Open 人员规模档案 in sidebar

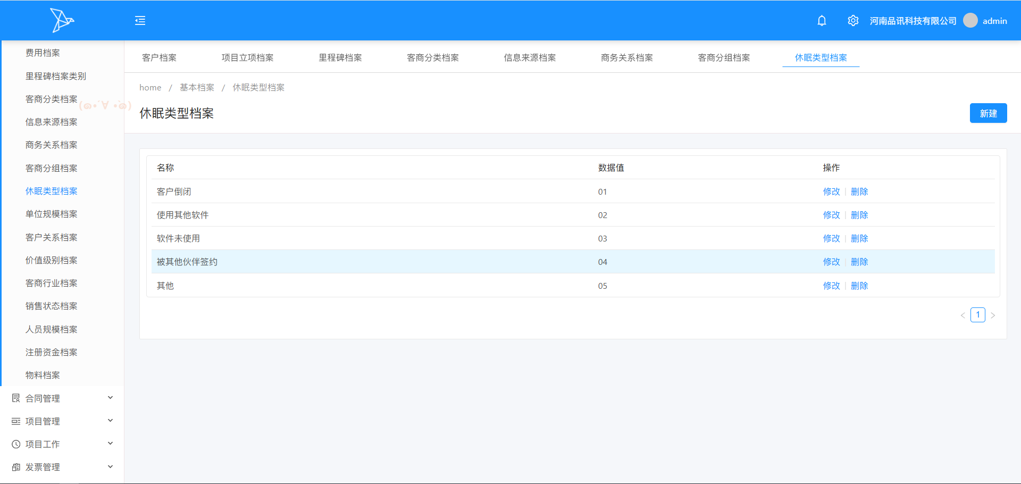(x=52, y=329)
